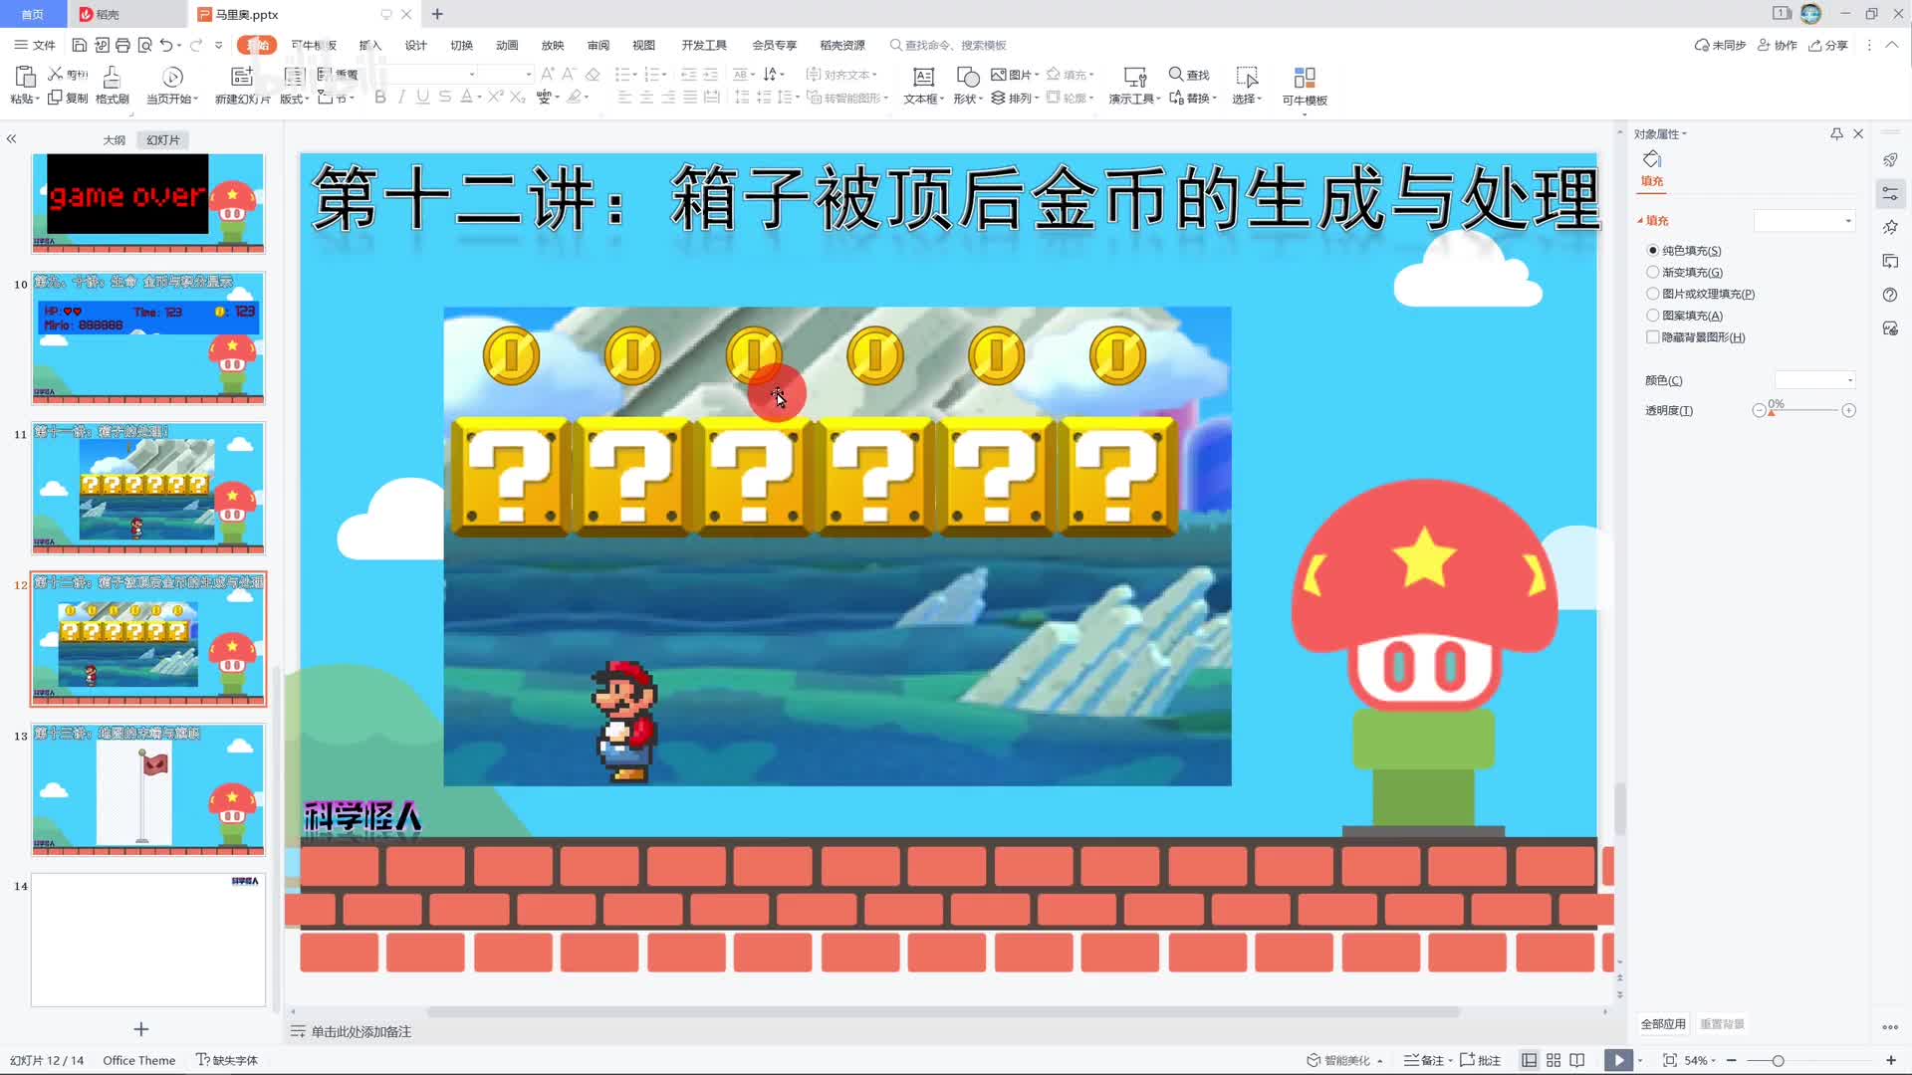
Task: Toggle Hide Background Graphics checkbox
Action: pyautogui.click(x=1653, y=337)
